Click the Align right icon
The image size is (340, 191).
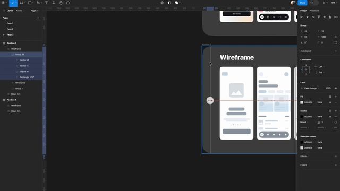coord(313,17)
